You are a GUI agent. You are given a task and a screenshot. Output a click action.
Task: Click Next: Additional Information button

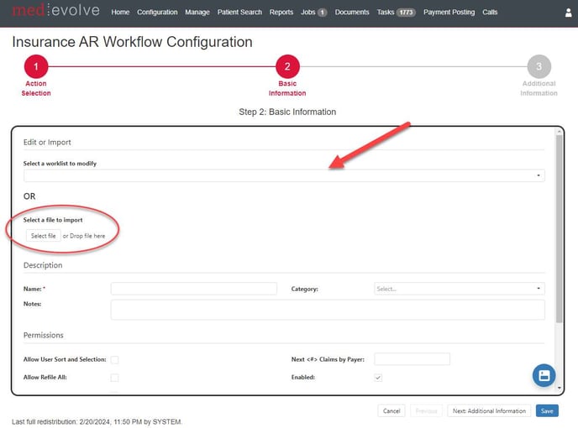coord(489,411)
